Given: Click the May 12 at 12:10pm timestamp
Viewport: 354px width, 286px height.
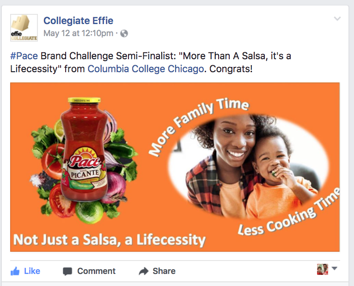Looking at the screenshot, I should [78, 33].
